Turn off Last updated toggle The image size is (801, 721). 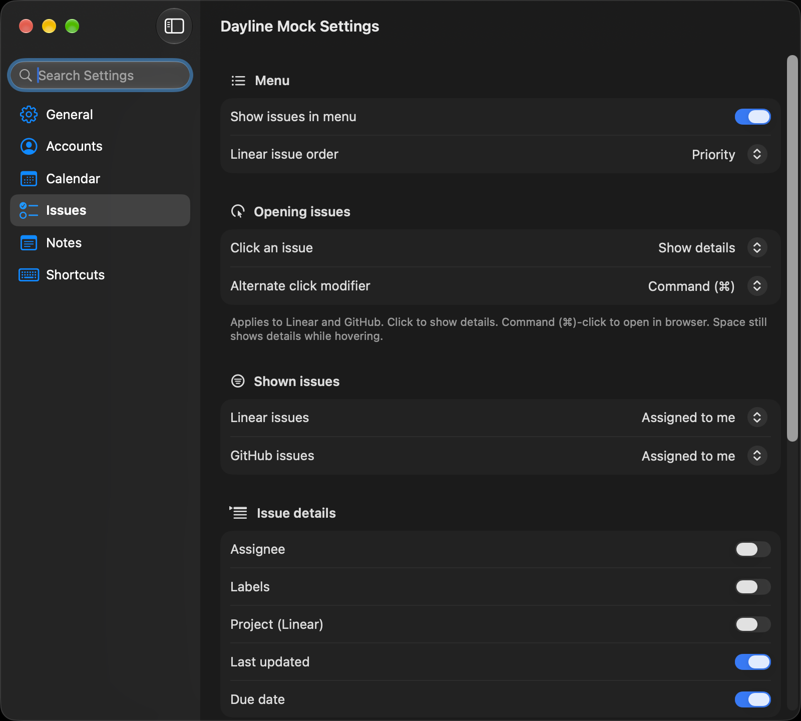tap(752, 662)
